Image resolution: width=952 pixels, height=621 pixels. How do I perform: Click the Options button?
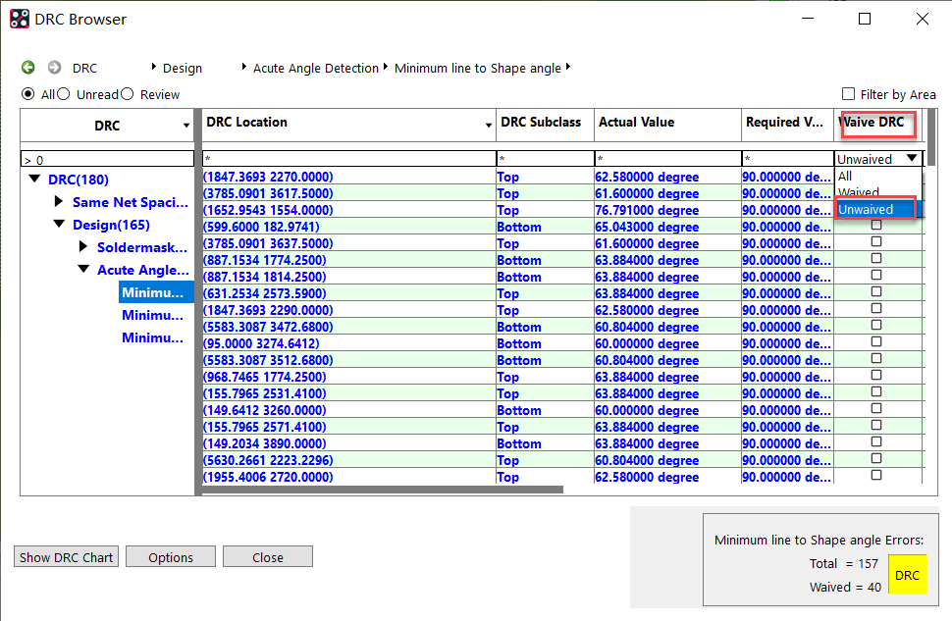tap(171, 557)
